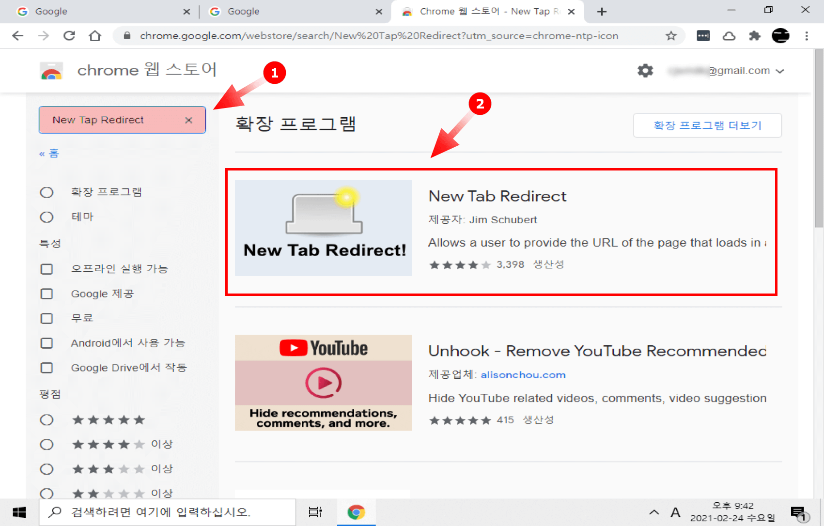
Task: Check the 무료 checkbox
Action: coord(47,318)
